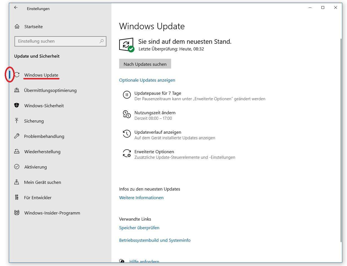Maximize the Einstellungen window
Image resolution: width=347 pixels, height=266 pixels.
click(323, 8)
